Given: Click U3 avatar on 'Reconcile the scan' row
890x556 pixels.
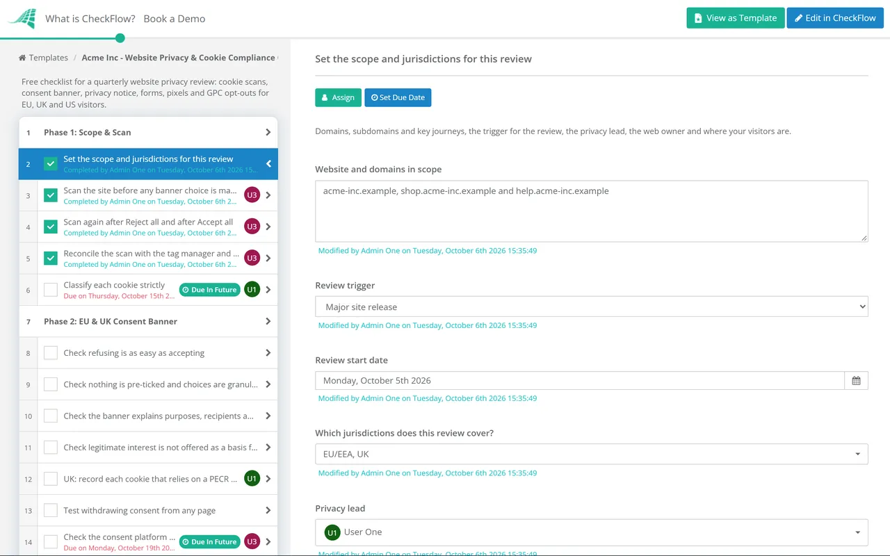Looking at the screenshot, I should tap(252, 258).
